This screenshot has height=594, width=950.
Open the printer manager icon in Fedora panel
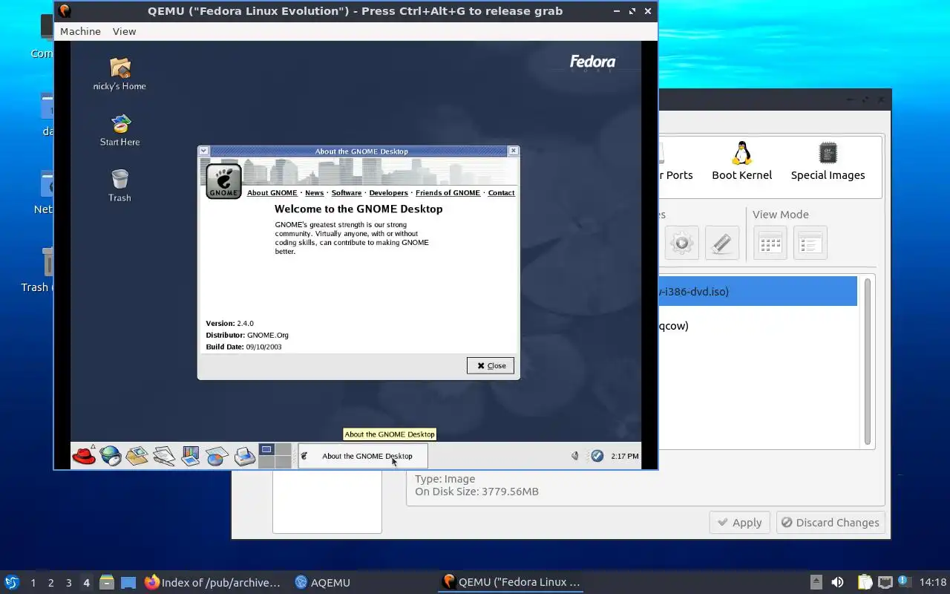[244, 456]
